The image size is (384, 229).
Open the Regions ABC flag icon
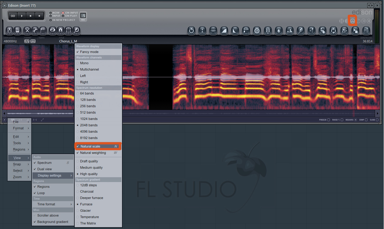point(43,30)
